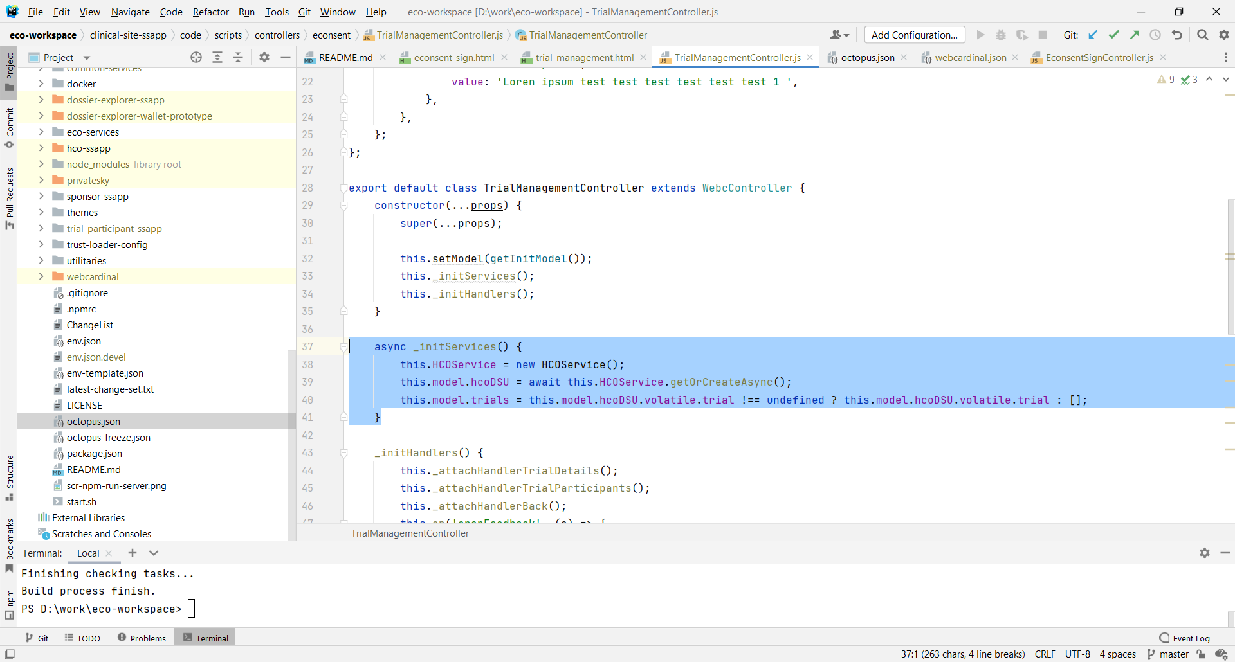Toggle the Bookmarks tool window
Viewport: 1235px width, 662px height.
coord(9,546)
